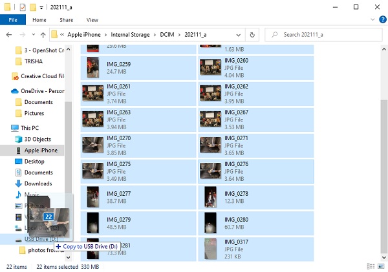
Task: Click the Search 202111_a input box
Action: (323, 35)
